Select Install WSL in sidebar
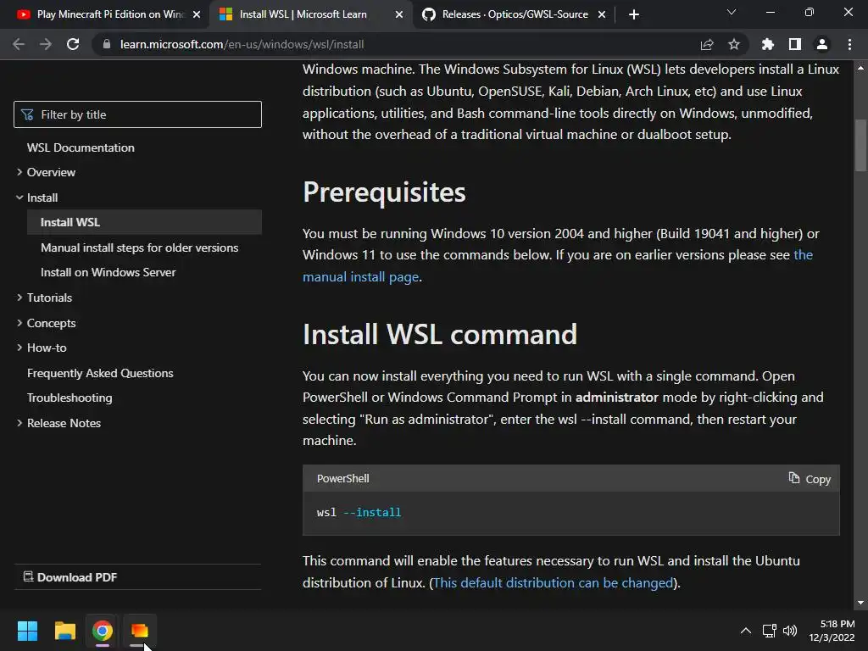The image size is (868, 651). (x=144, y=222)
